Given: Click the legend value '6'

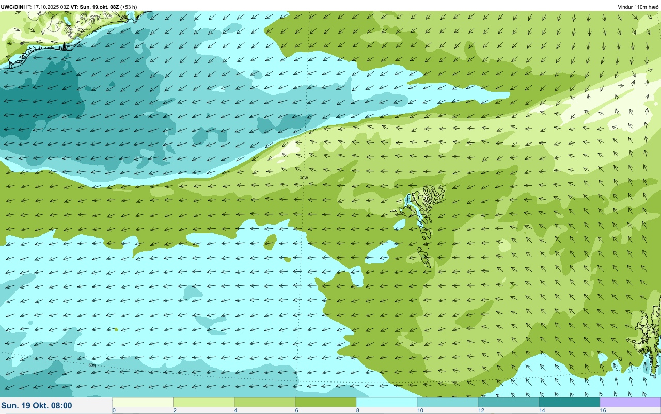Looking at the screenshot, I should (297, 410).
